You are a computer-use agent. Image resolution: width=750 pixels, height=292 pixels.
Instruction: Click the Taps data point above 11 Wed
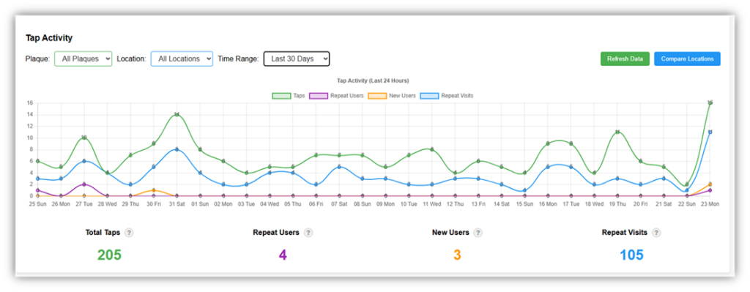(432, 149)
